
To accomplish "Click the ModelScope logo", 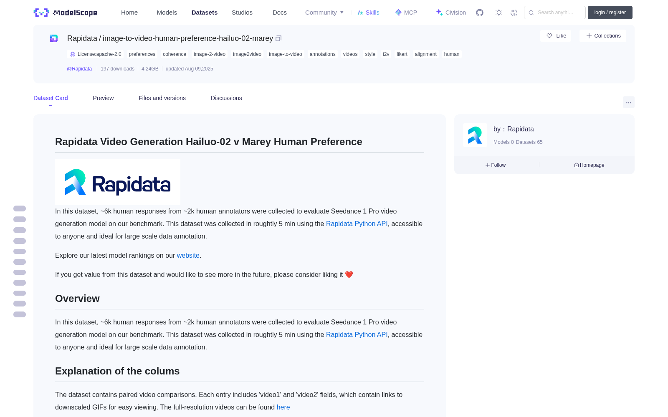I will [66, 13].
